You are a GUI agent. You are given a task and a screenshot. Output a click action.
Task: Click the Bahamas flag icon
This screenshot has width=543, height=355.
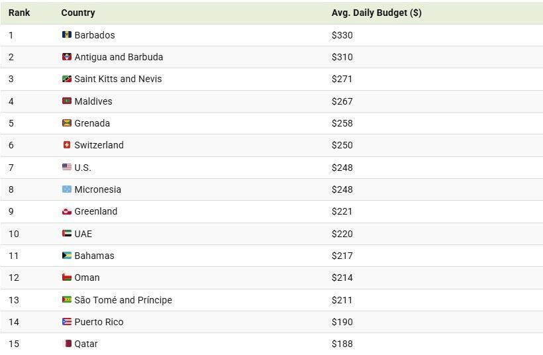coord(66,256)
